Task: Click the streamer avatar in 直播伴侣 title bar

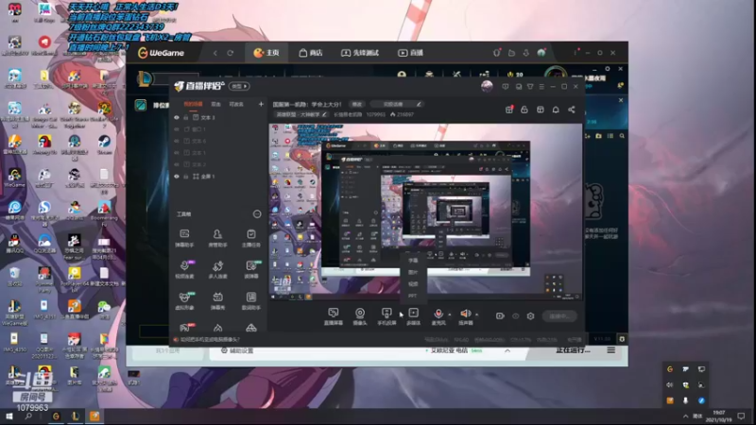Action: click(487, 86)
